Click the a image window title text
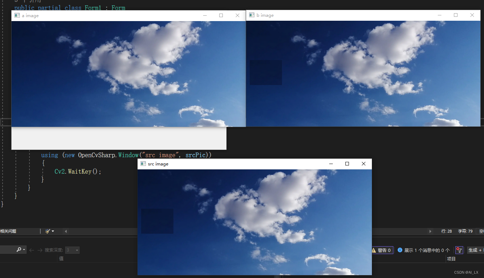 pos(30,16)
